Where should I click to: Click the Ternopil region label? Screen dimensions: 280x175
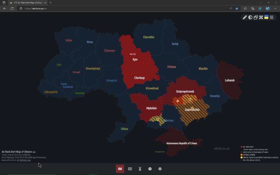coord(76,72)
